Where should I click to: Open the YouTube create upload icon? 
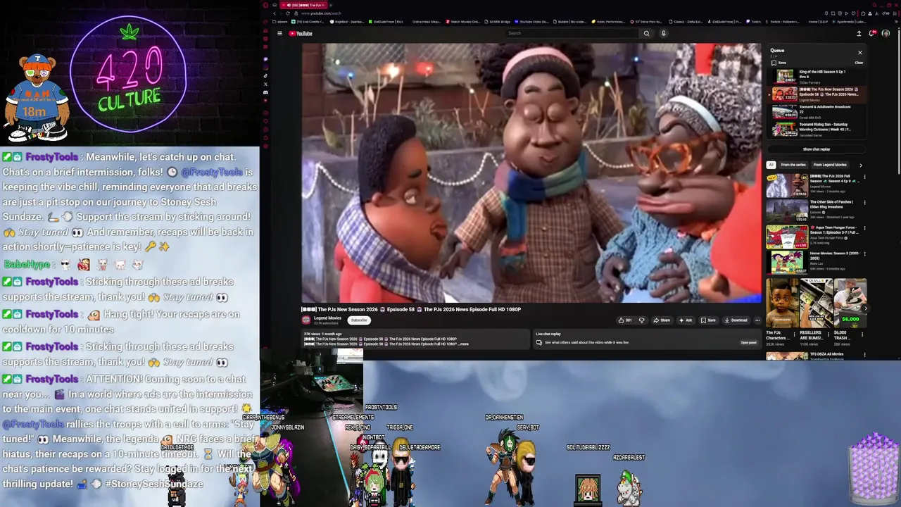tap(859, 33)
